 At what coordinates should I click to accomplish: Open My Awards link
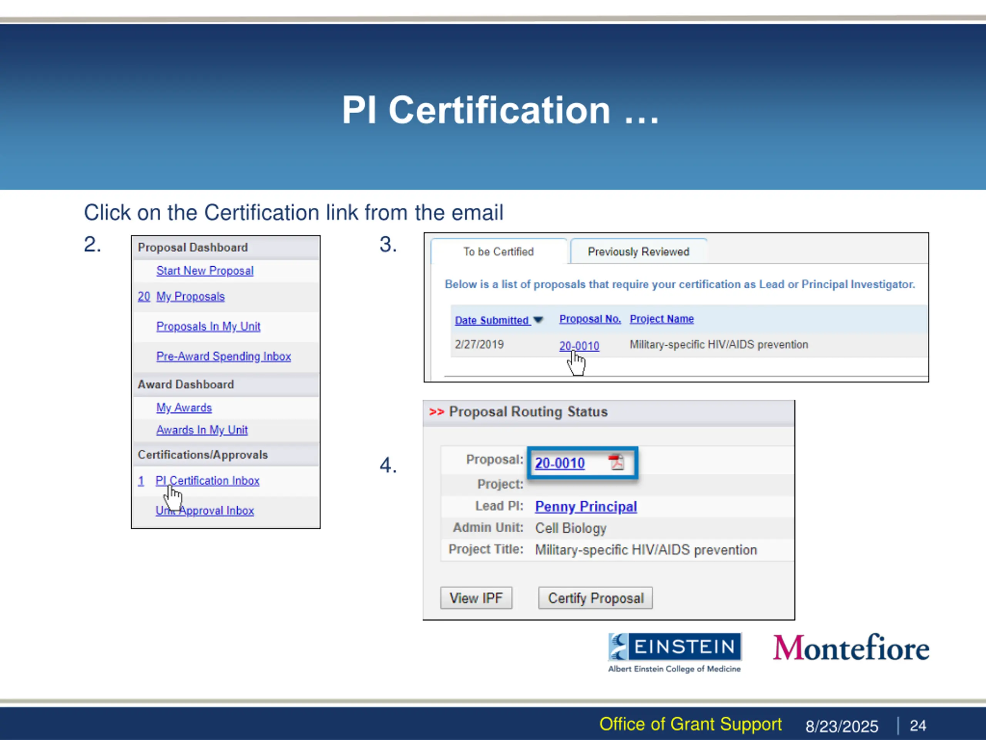tap(184, 408)
